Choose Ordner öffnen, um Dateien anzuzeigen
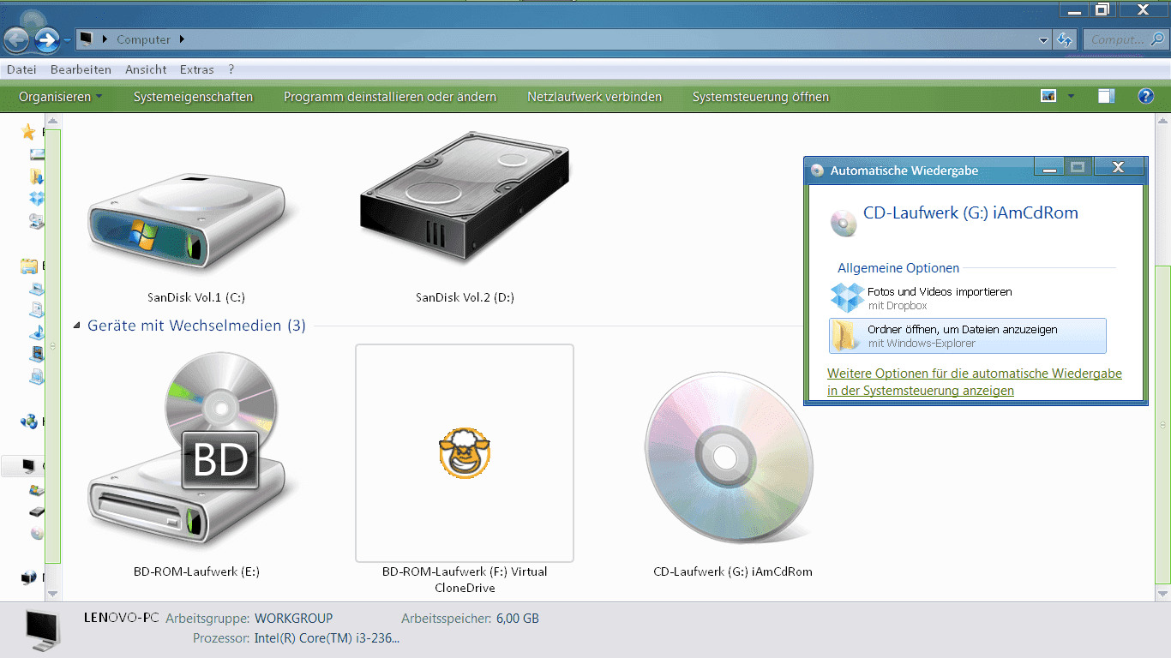 click(968, 336)
